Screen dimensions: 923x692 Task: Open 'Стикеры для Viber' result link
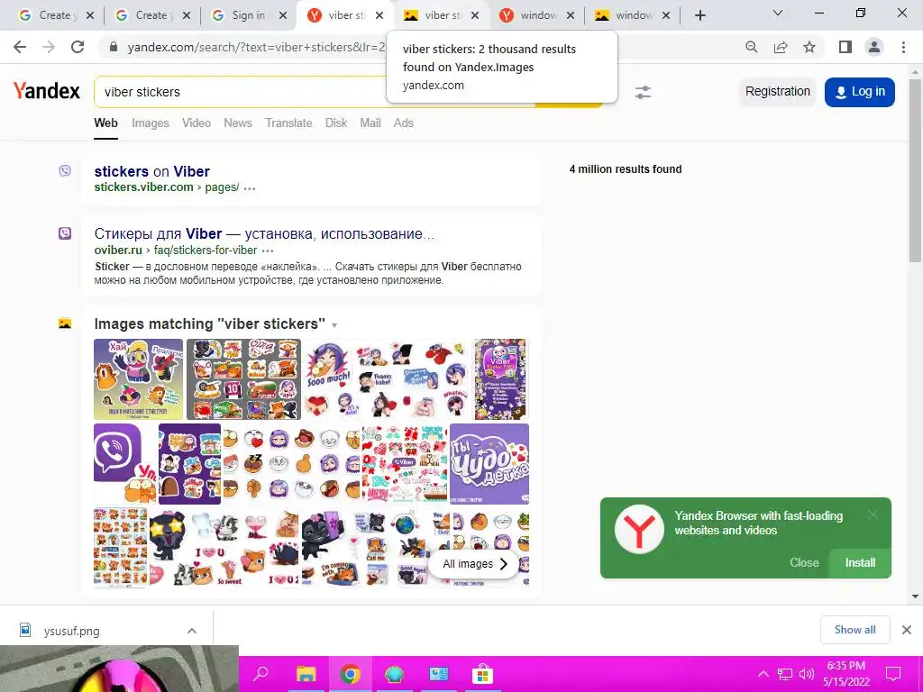(x=264, y=233)
